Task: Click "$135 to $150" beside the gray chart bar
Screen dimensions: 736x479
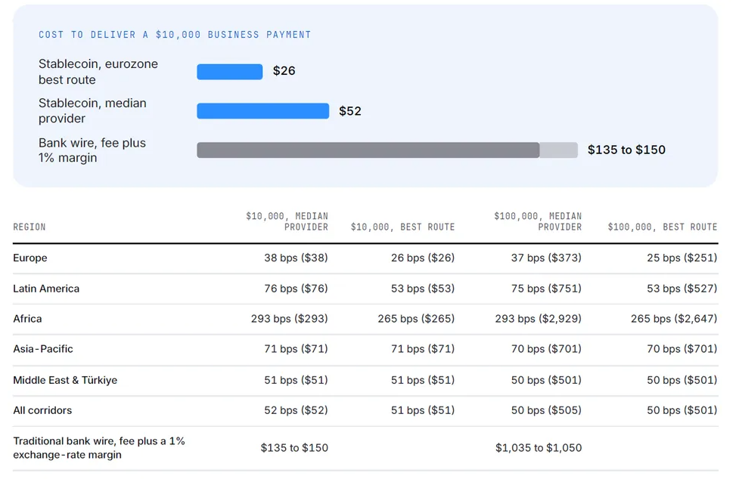Action: [x=626, y=150]
